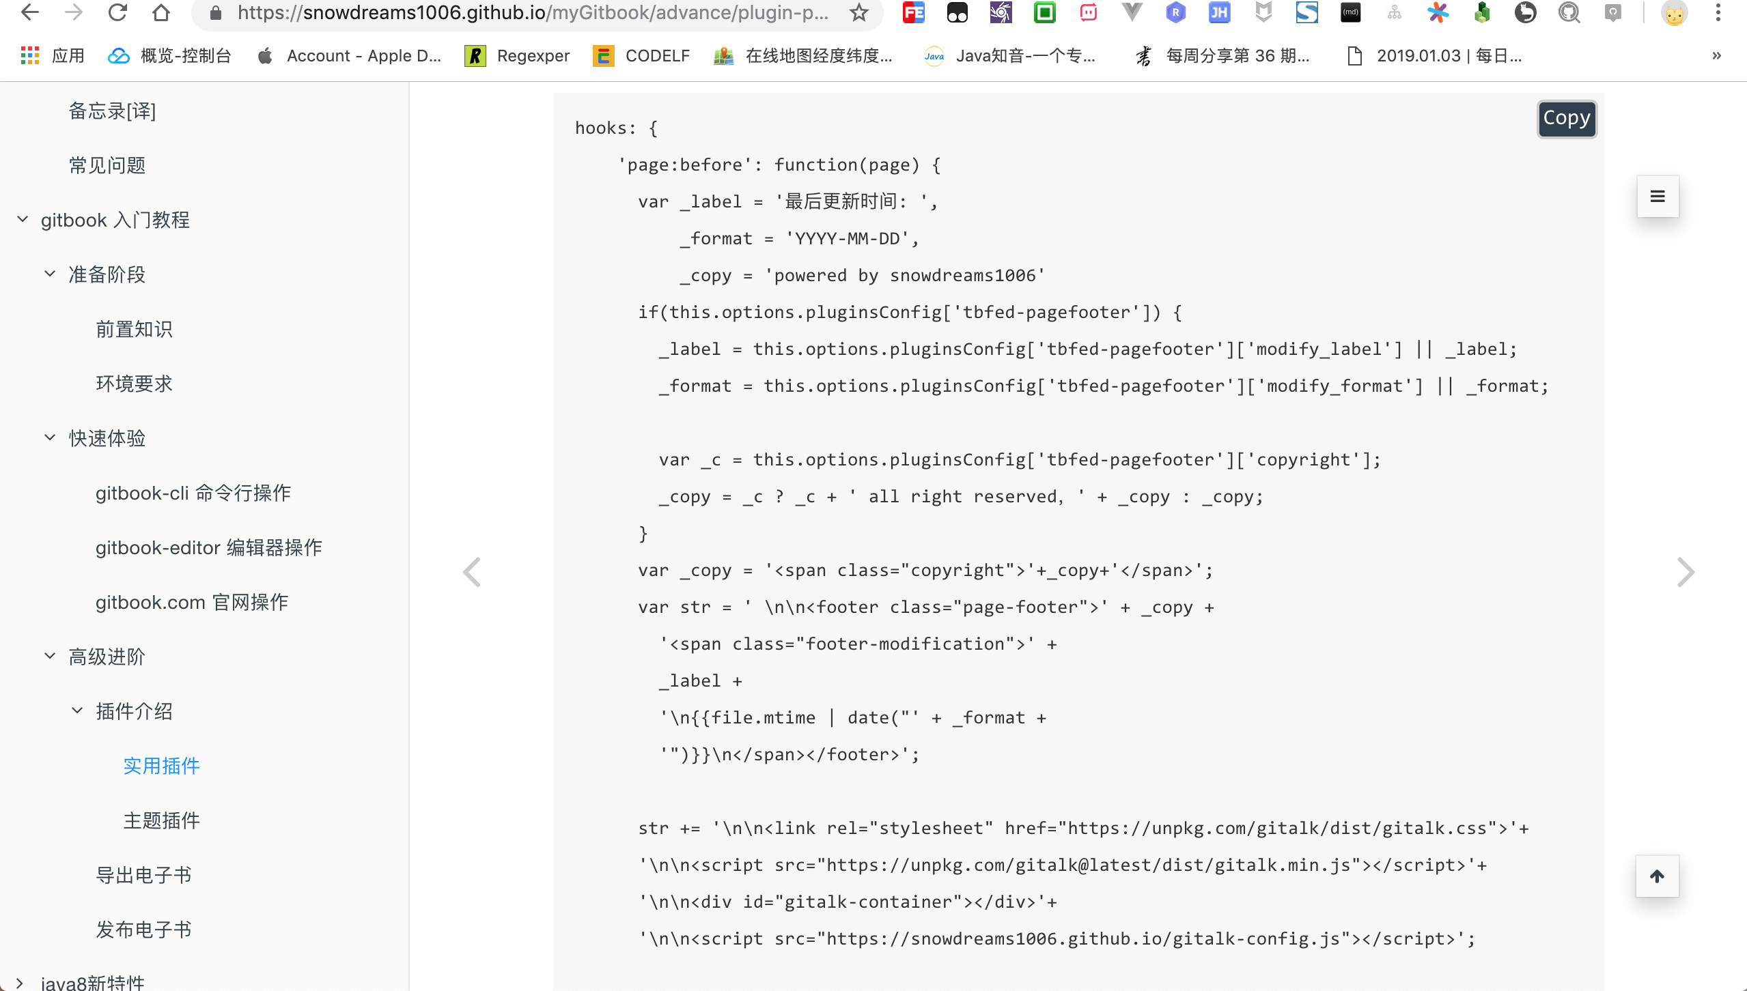1747x991 pixels.
Task: Expand the java8新特性 section
Action: click(21, 983)
